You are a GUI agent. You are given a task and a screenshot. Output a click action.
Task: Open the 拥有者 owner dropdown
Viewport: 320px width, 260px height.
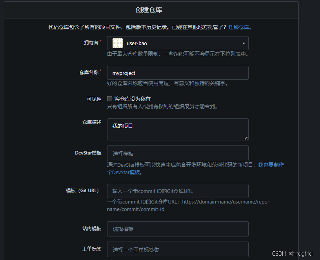(176, 43)
